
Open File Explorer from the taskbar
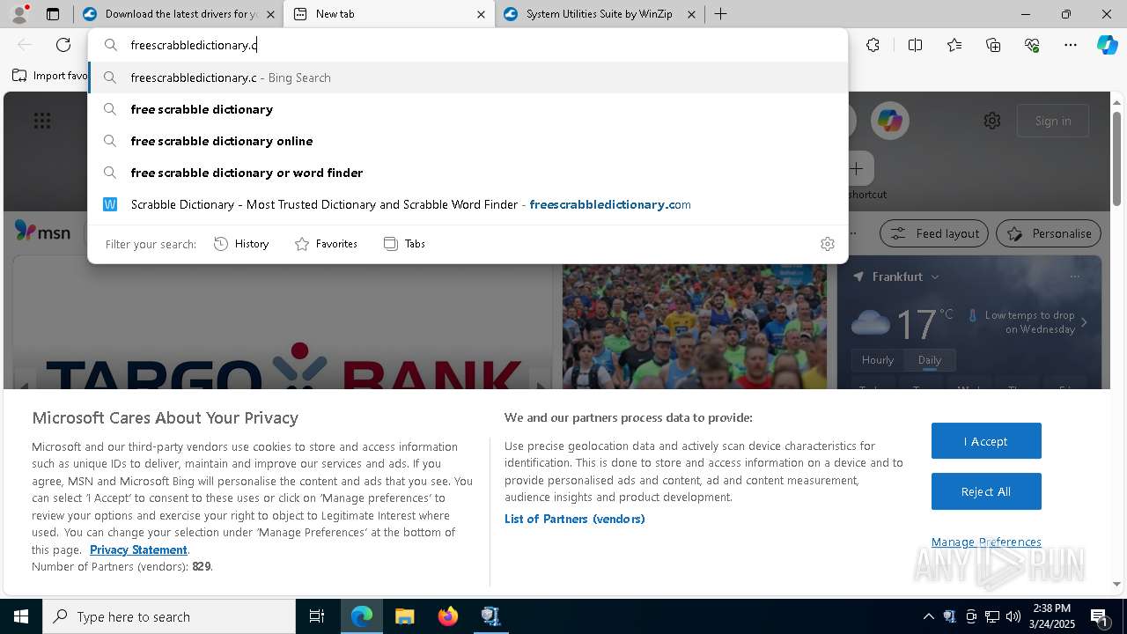pyautogui.click(x=404, y=616)
